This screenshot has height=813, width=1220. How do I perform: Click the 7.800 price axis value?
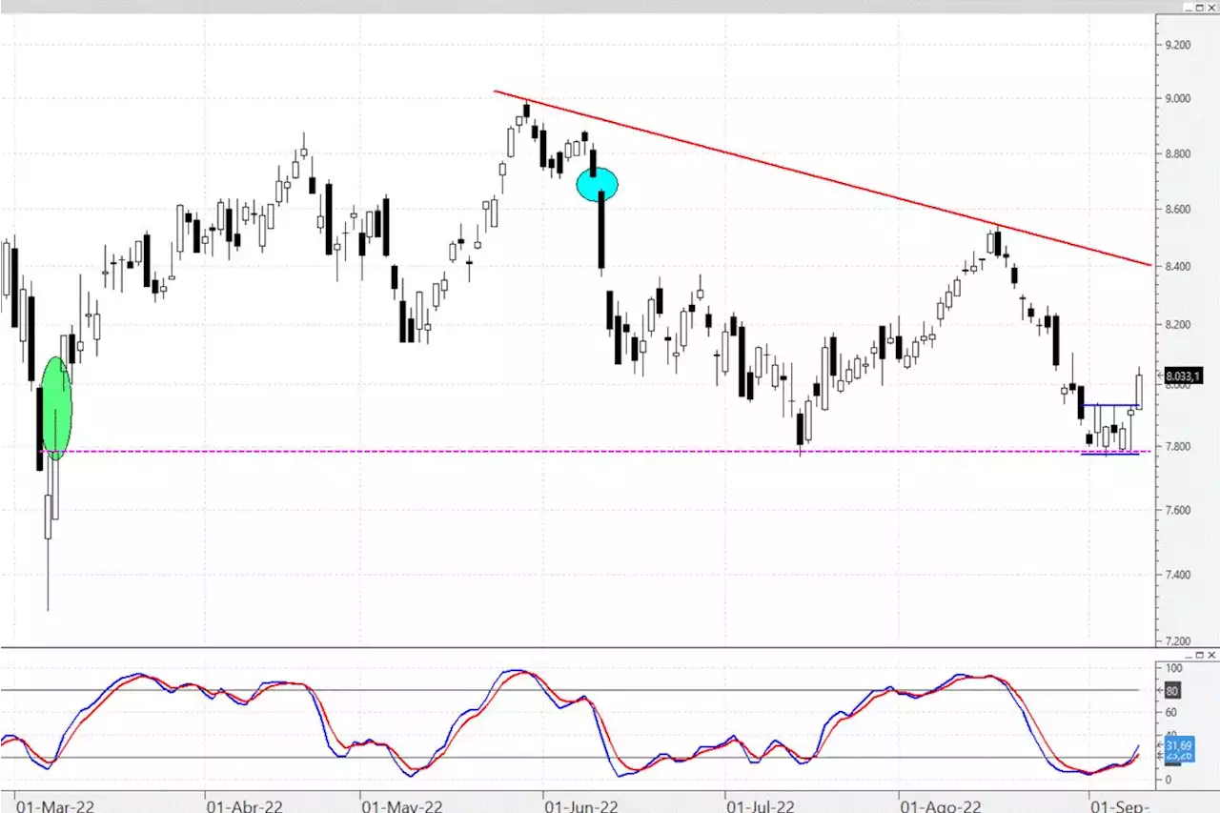coord(1177,446)
